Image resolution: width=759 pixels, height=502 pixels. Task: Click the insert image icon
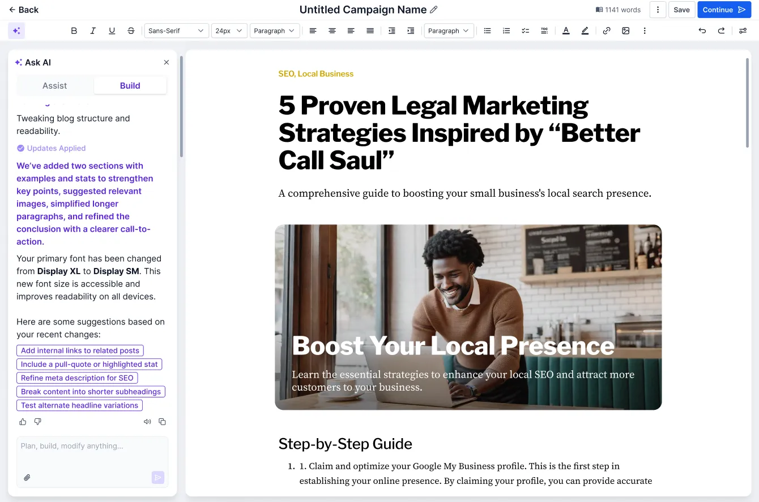[x=625, y=31]
